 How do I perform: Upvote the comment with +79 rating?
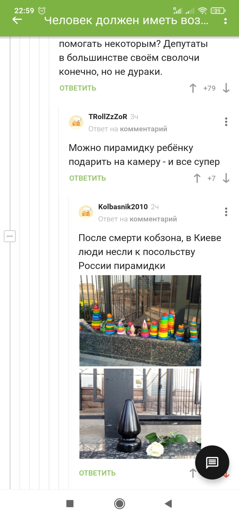click(x=193, y=88)
